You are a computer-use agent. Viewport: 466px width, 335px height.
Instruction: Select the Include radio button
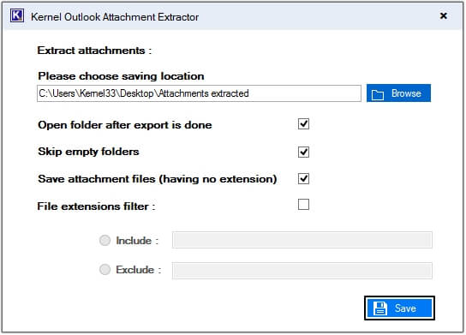point(105,240)
